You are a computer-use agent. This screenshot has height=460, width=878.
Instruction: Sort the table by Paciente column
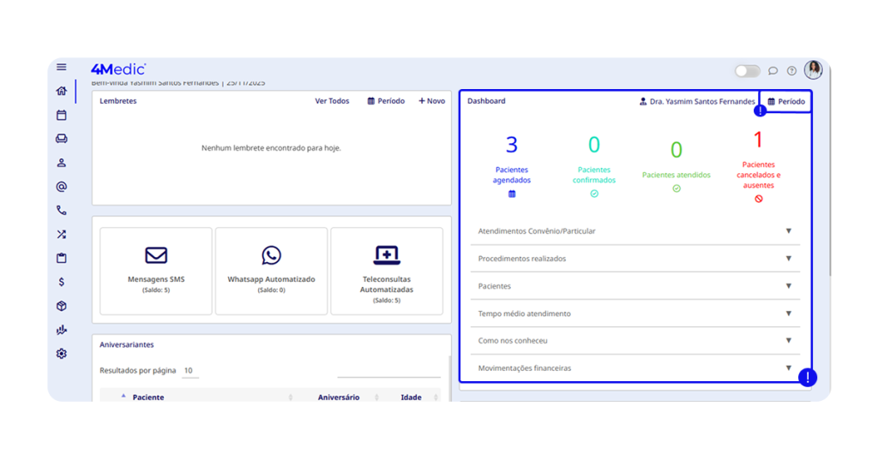pyautogui.click(x=148, y=397)
